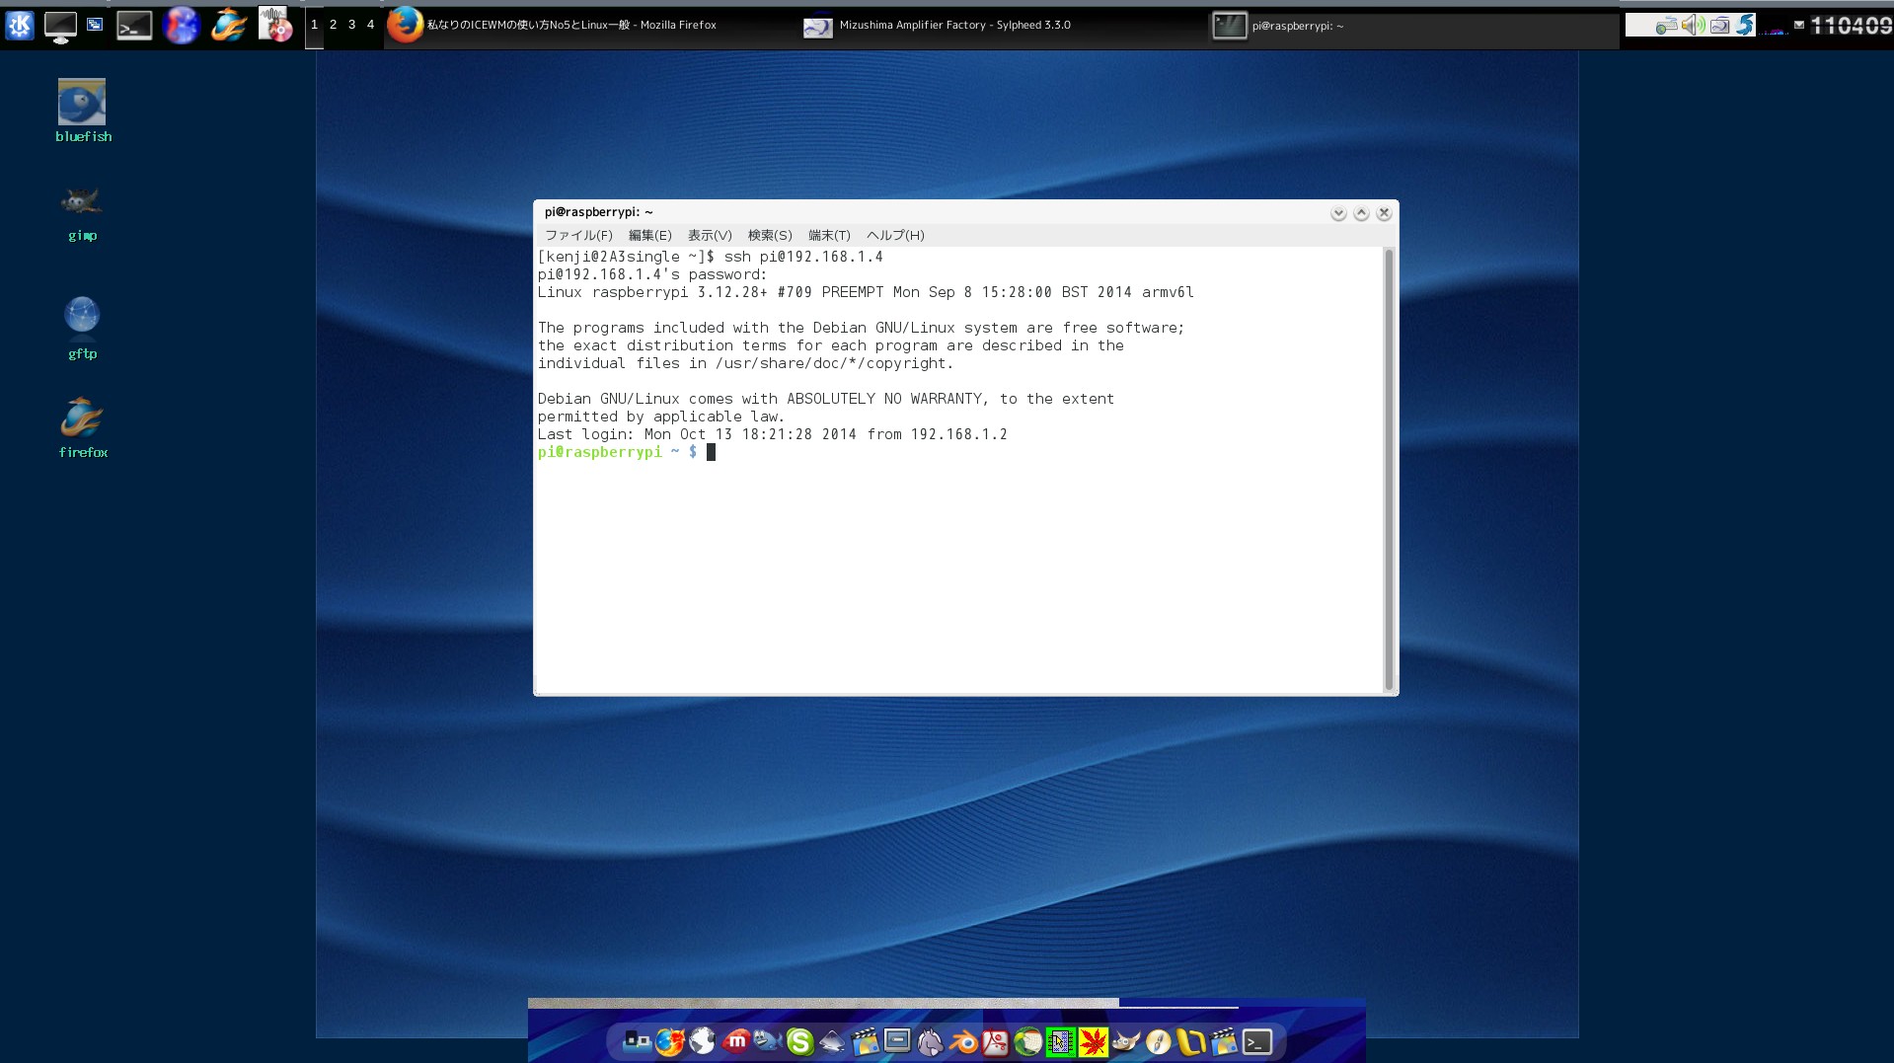Toggle show desktop on the taskbar
The image size is (1894, 1063).
[x=61, y=24]
